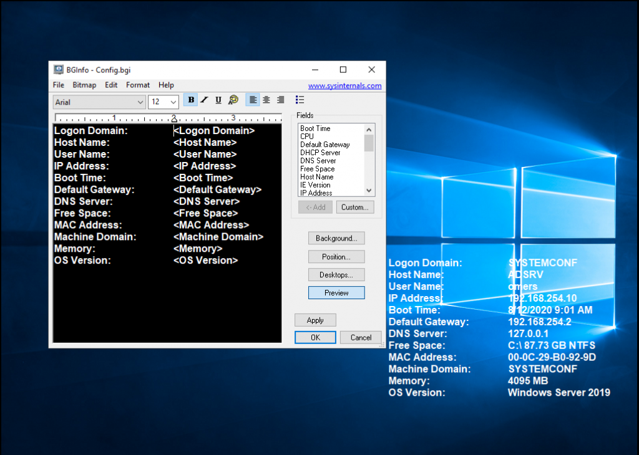
Task: Open the text color picker icon
Action: pos(233,100)
